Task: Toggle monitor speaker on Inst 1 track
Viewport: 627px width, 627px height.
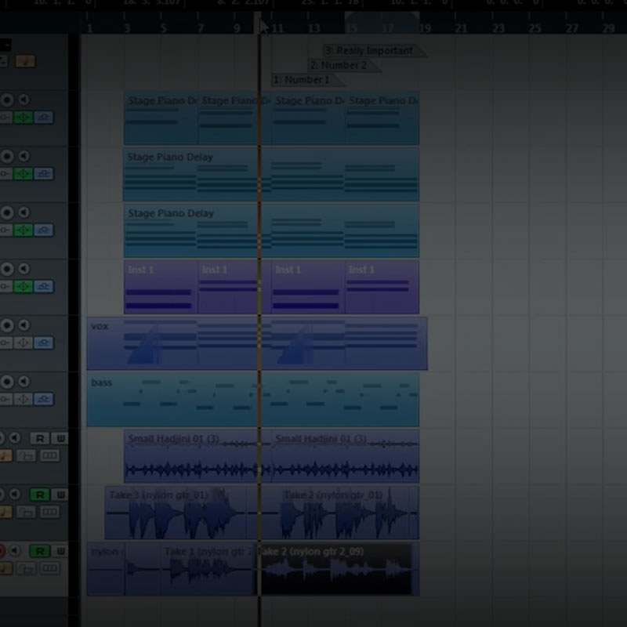Action: click(24, 269)
